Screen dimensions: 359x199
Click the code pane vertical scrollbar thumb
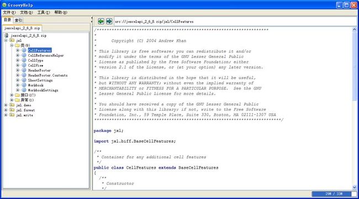point(355,66)
